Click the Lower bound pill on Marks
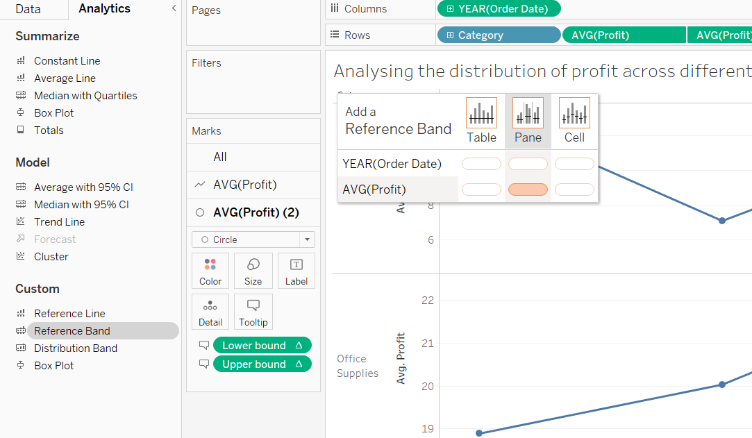 tap(254, 346)
